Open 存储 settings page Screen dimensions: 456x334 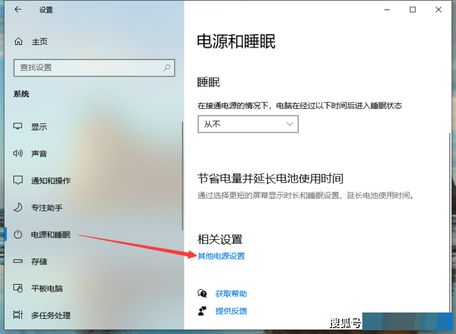pos(39,262)
